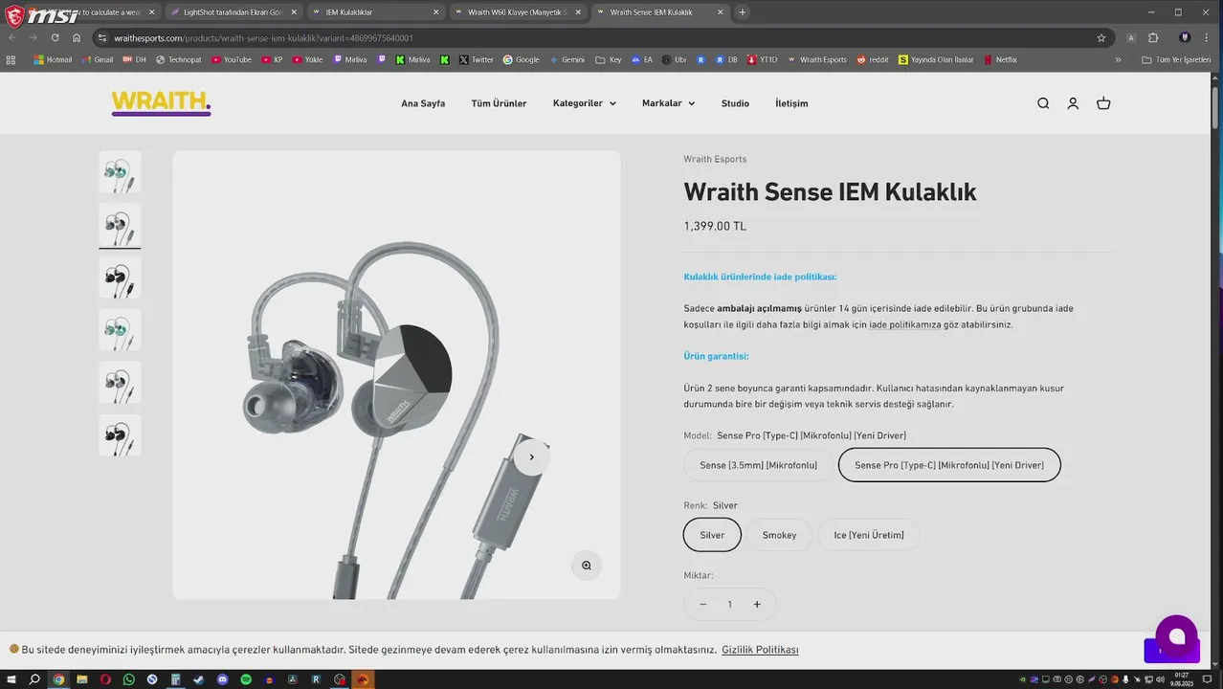Image resolution: width=1223 pixels, height=689 pixels.
Task: Open Technopat bookmark
Action: point(179,59)
